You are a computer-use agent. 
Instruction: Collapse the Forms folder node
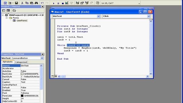[x=7, y=18]
